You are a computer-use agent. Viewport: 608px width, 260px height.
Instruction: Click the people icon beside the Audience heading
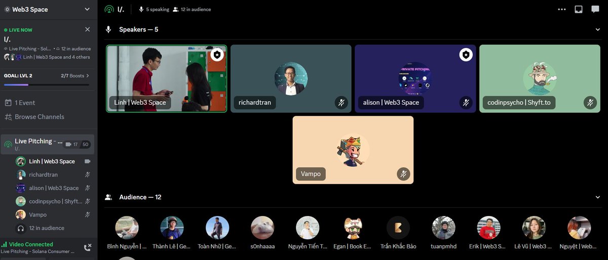click(108, 197)
